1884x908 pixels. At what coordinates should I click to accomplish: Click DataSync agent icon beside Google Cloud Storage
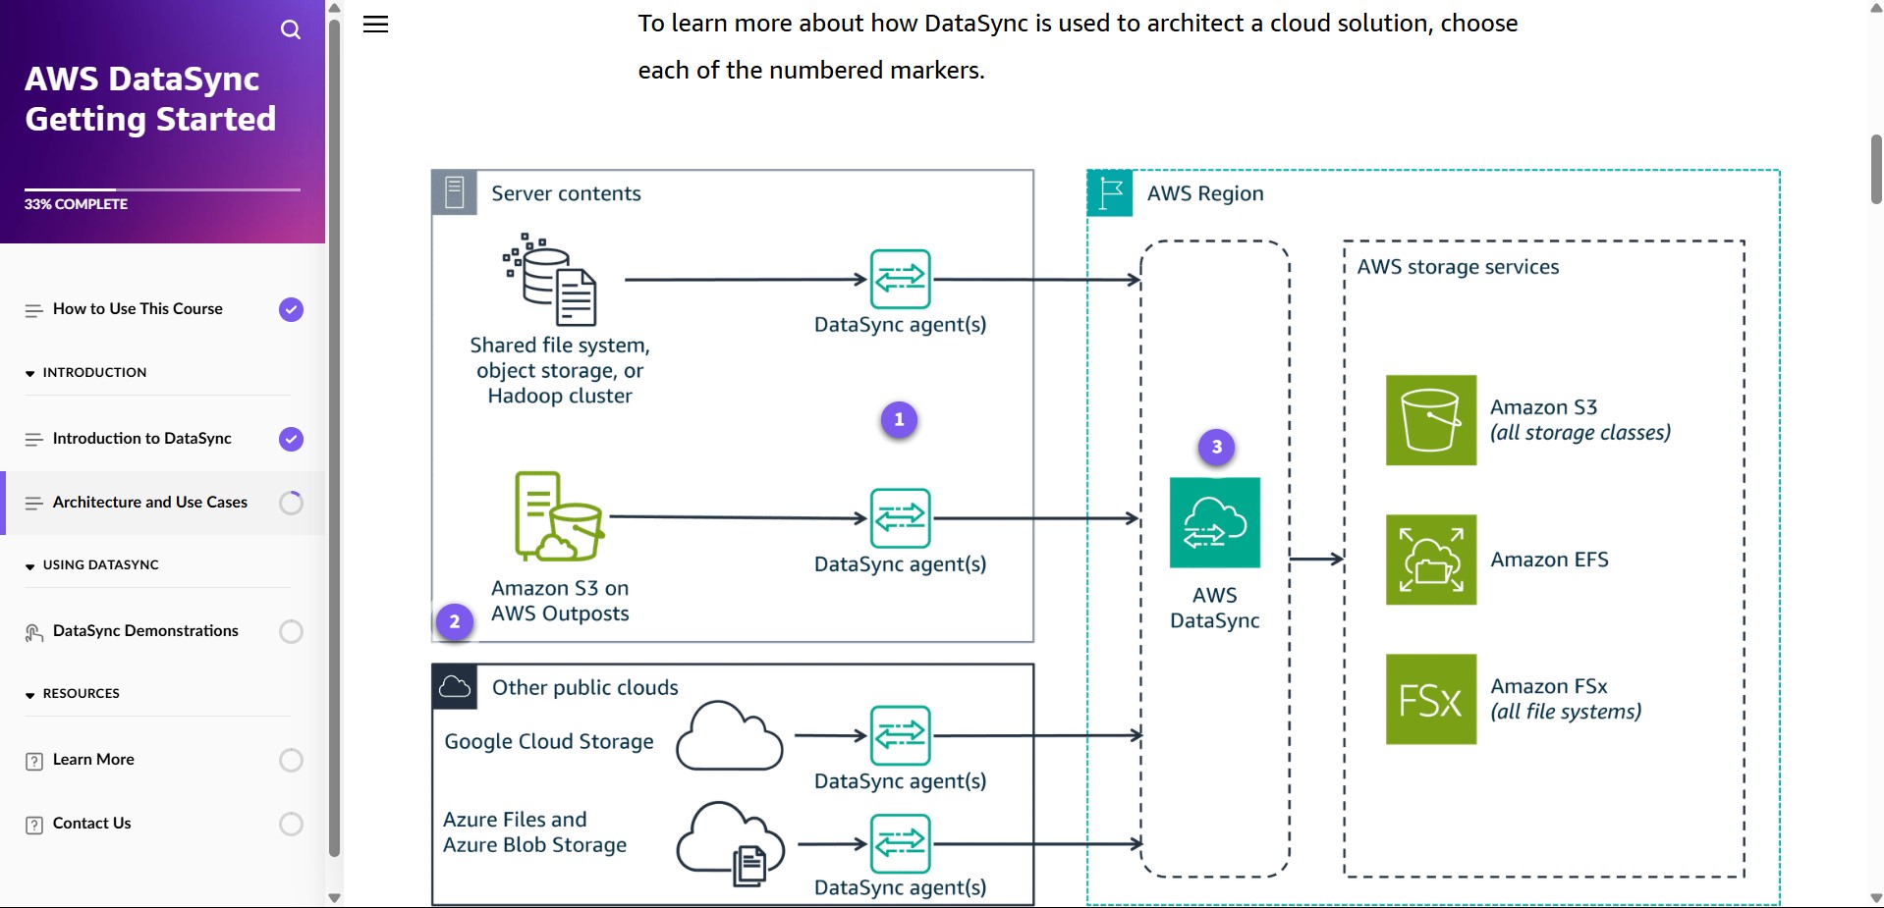[x=900, y=735]
